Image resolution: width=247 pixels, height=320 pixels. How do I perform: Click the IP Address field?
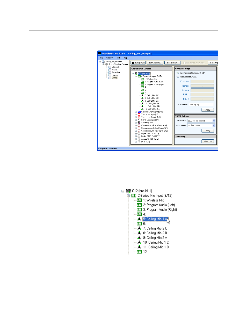point(202,81)
